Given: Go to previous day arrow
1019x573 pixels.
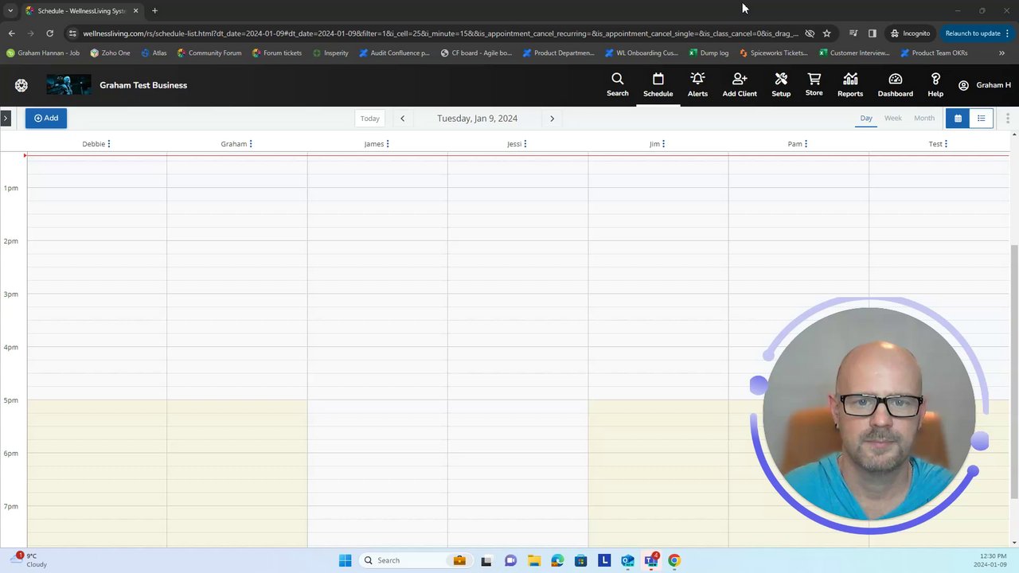Looking at the screenshot, I should (x=402, y=119).
